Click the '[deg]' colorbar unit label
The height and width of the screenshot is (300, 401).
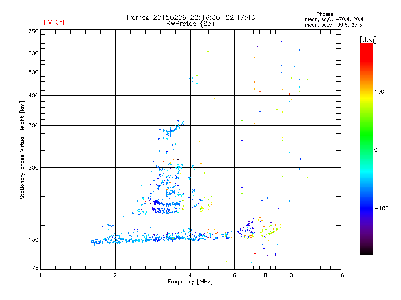coord(368,40)
